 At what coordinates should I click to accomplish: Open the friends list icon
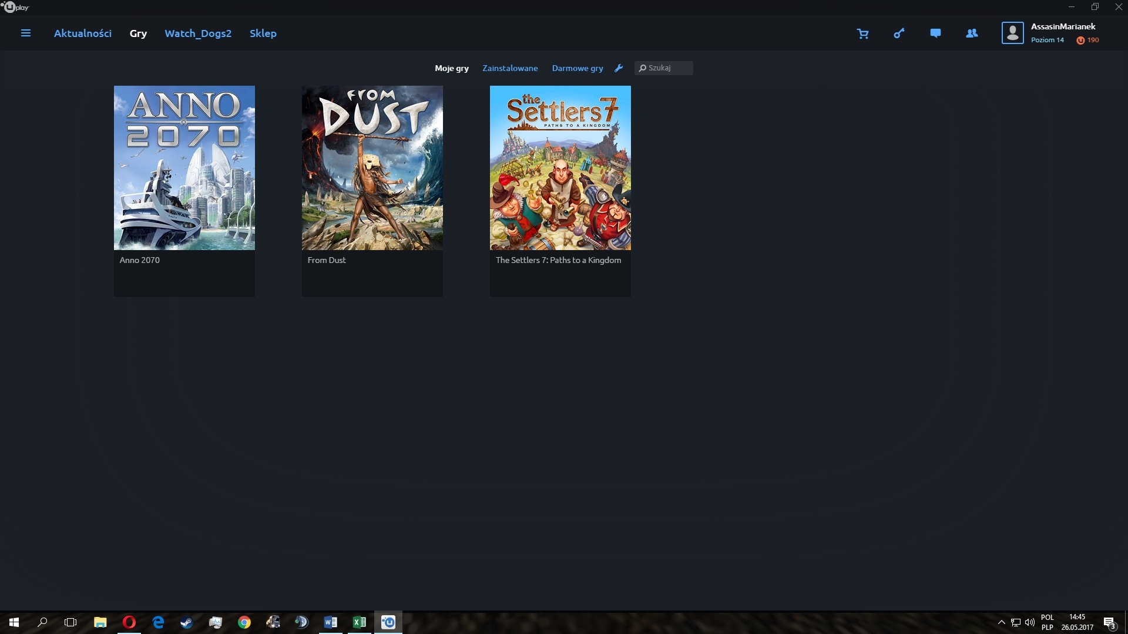972,33
